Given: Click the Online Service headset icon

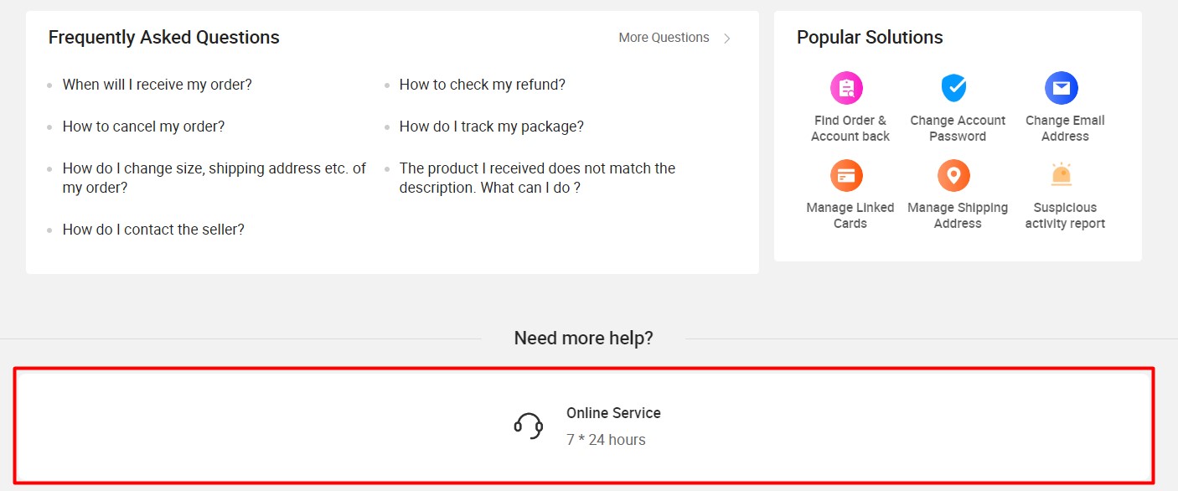Looking at the screenshot, I should click(527, 425).
